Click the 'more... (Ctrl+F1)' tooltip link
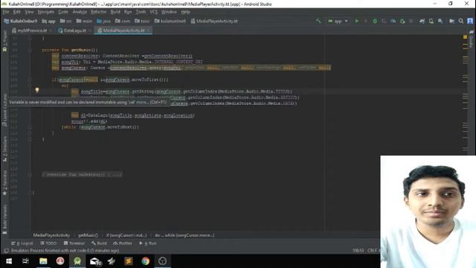476x268 pixels. pos(151,103)
